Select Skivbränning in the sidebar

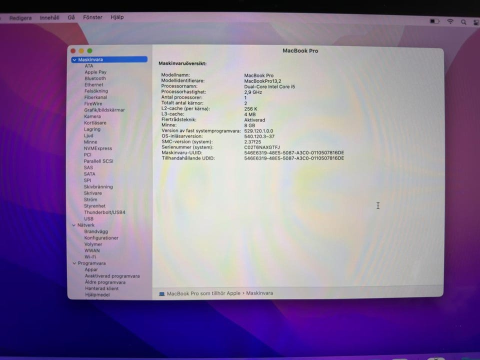(x=98, y=187)
